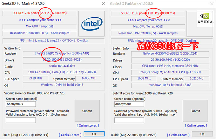
Task: Close the FurMark v1.20.8.0 window
Action: (212, 3)
